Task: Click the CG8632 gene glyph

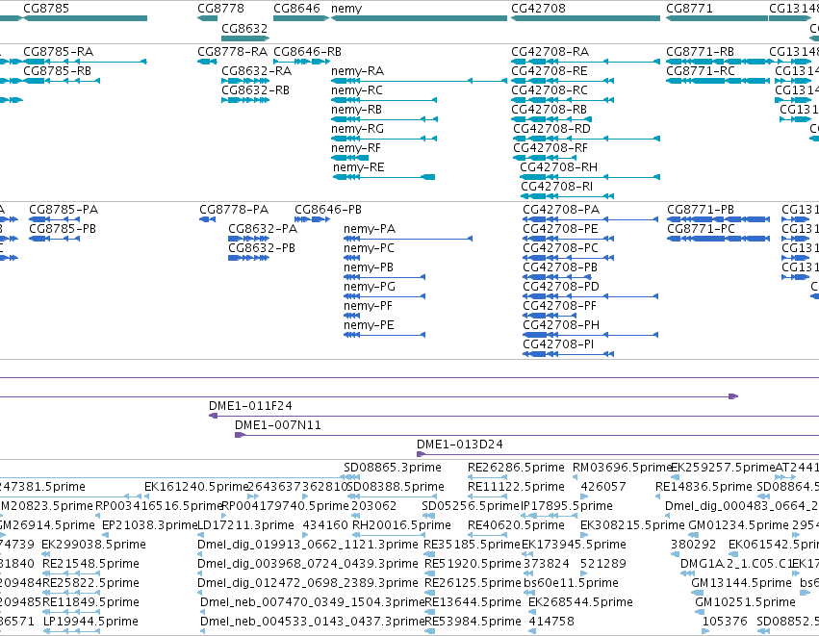Action: [x=245, y=38]
